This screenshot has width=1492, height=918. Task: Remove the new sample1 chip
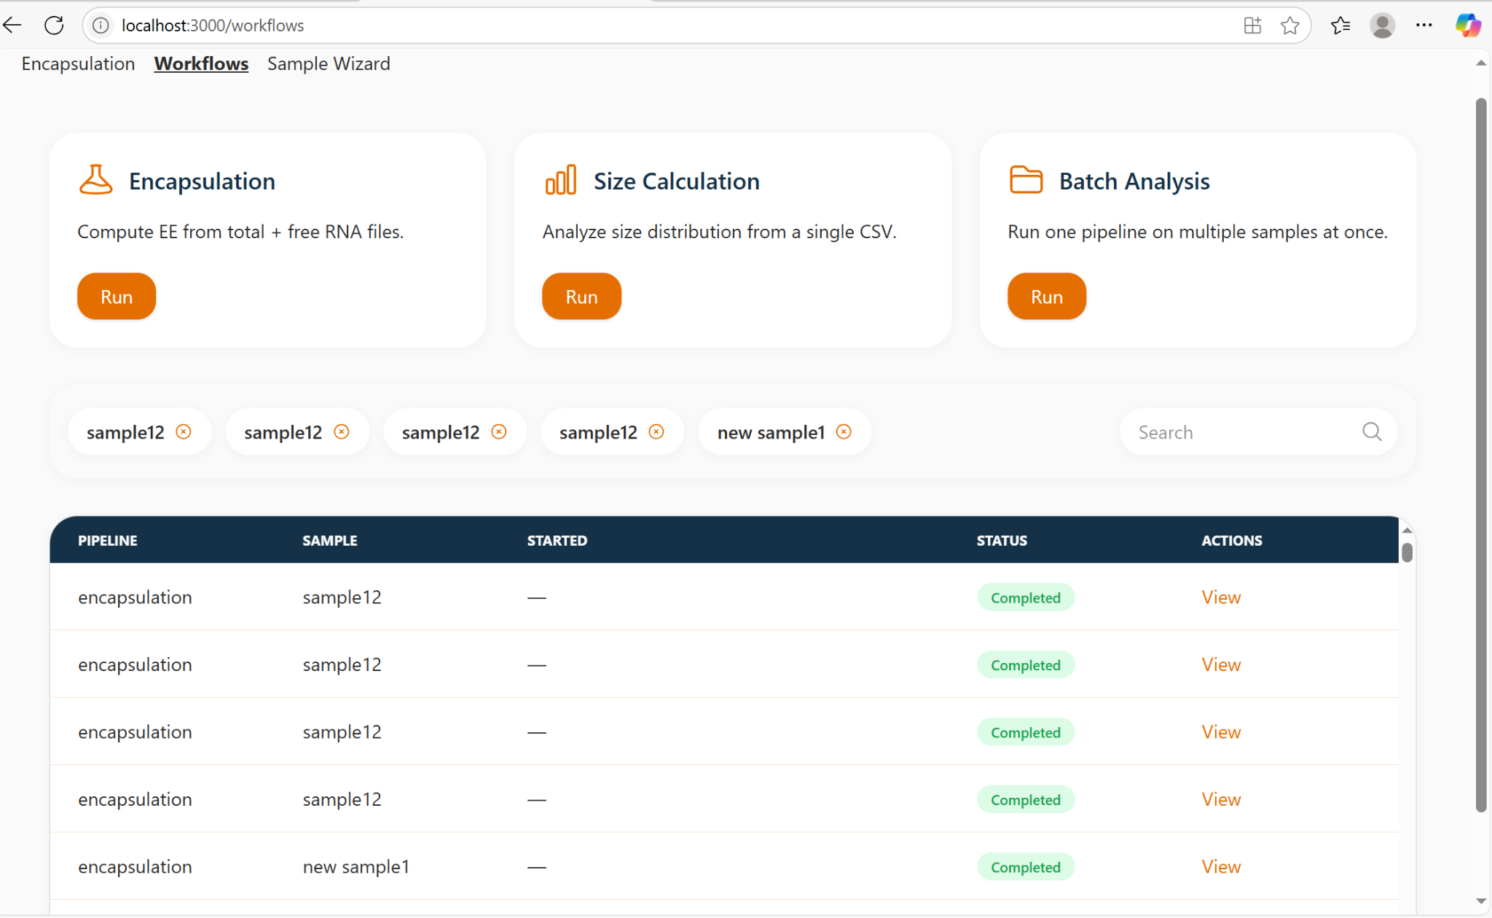(x=844, y=431)
